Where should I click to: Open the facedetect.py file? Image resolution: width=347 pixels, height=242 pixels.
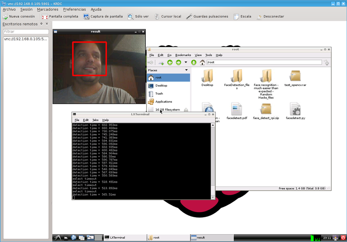[x=295, y=111]
